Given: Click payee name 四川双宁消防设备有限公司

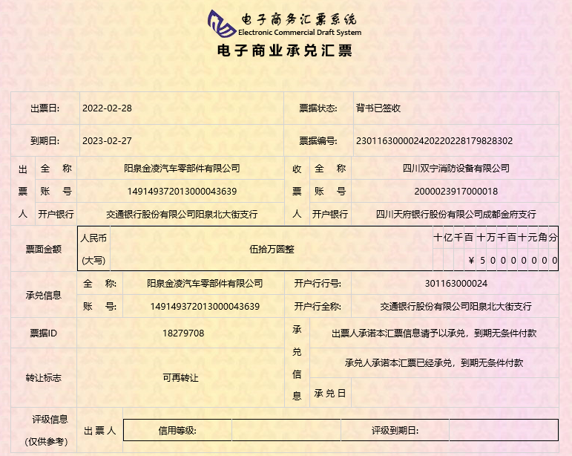Looking at the screenshot, I should [456, 169].
